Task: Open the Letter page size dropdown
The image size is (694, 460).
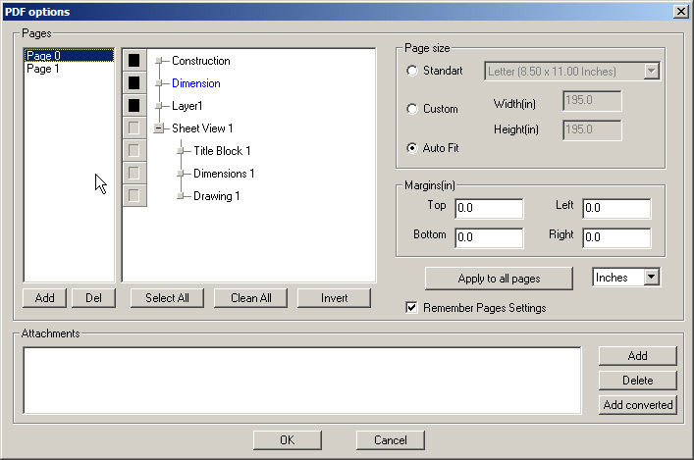Action: [650, 71]
